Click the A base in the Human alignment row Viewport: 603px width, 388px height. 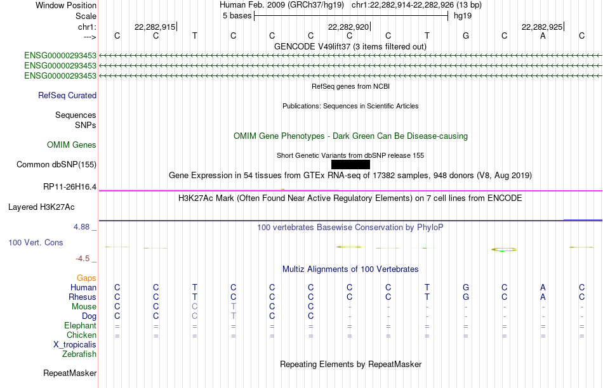[543, 287]
